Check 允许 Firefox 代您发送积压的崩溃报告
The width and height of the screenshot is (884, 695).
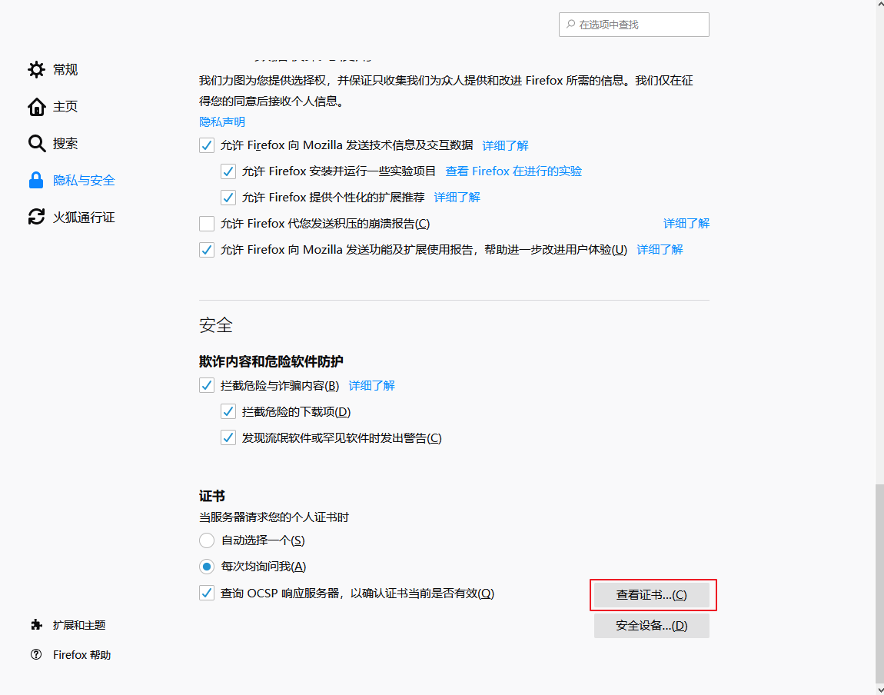(207, 224)
